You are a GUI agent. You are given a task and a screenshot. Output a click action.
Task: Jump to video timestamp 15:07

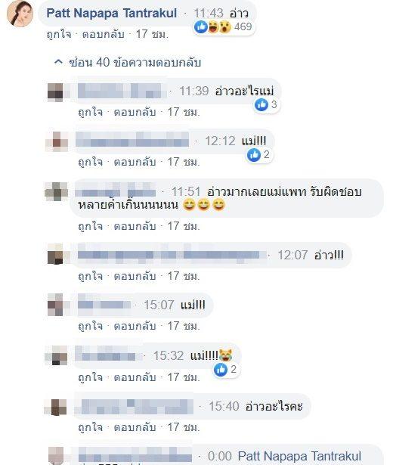click(x=159, y=305)
